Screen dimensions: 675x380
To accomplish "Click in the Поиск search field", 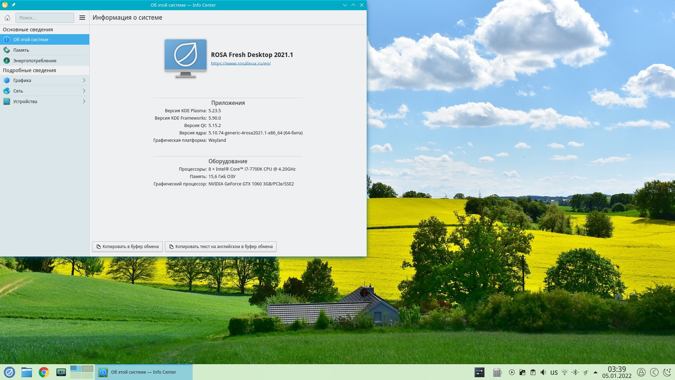I will 45,18.
